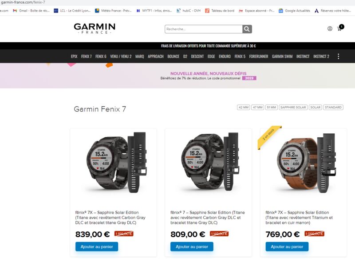Open the hubiC - OVH bookmark
Image resolution: width=355 pixels, height=259 pixels.
click(189, 11)
